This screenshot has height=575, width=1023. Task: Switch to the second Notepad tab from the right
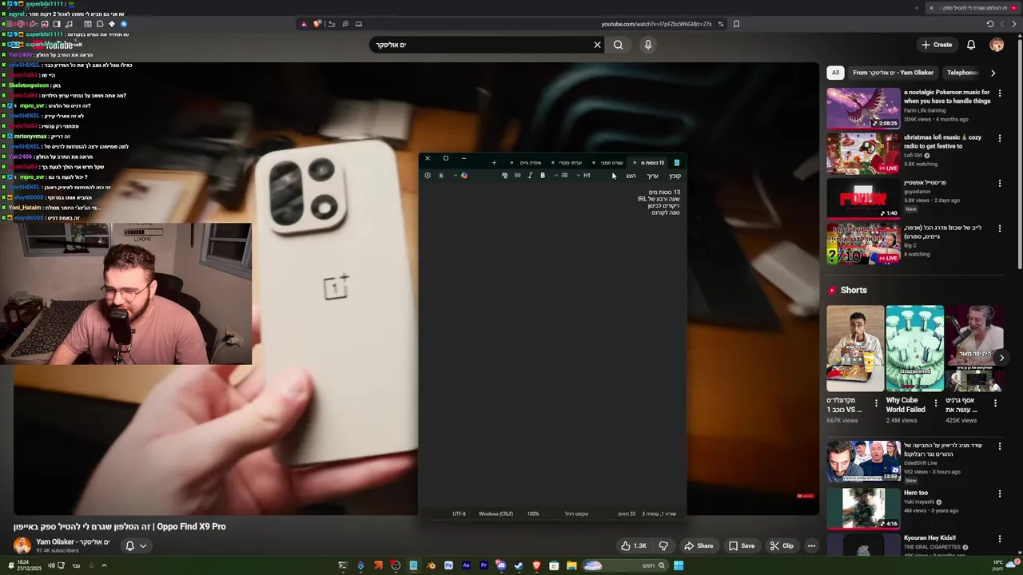[609, 163]
